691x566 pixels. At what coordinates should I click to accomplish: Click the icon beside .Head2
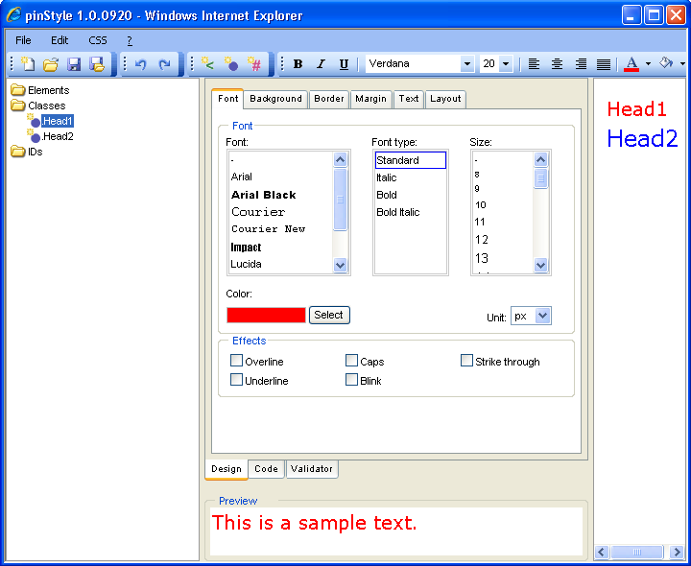pyautogui.click(x=34, y=135)
